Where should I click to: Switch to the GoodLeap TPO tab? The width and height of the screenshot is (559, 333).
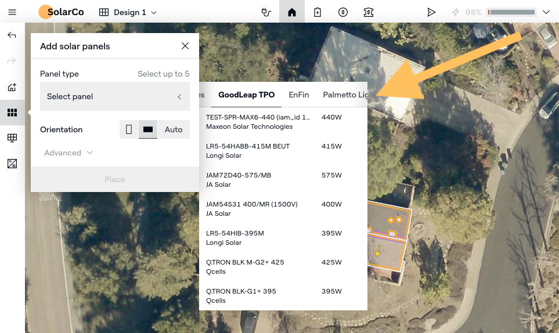coord(246,95)
